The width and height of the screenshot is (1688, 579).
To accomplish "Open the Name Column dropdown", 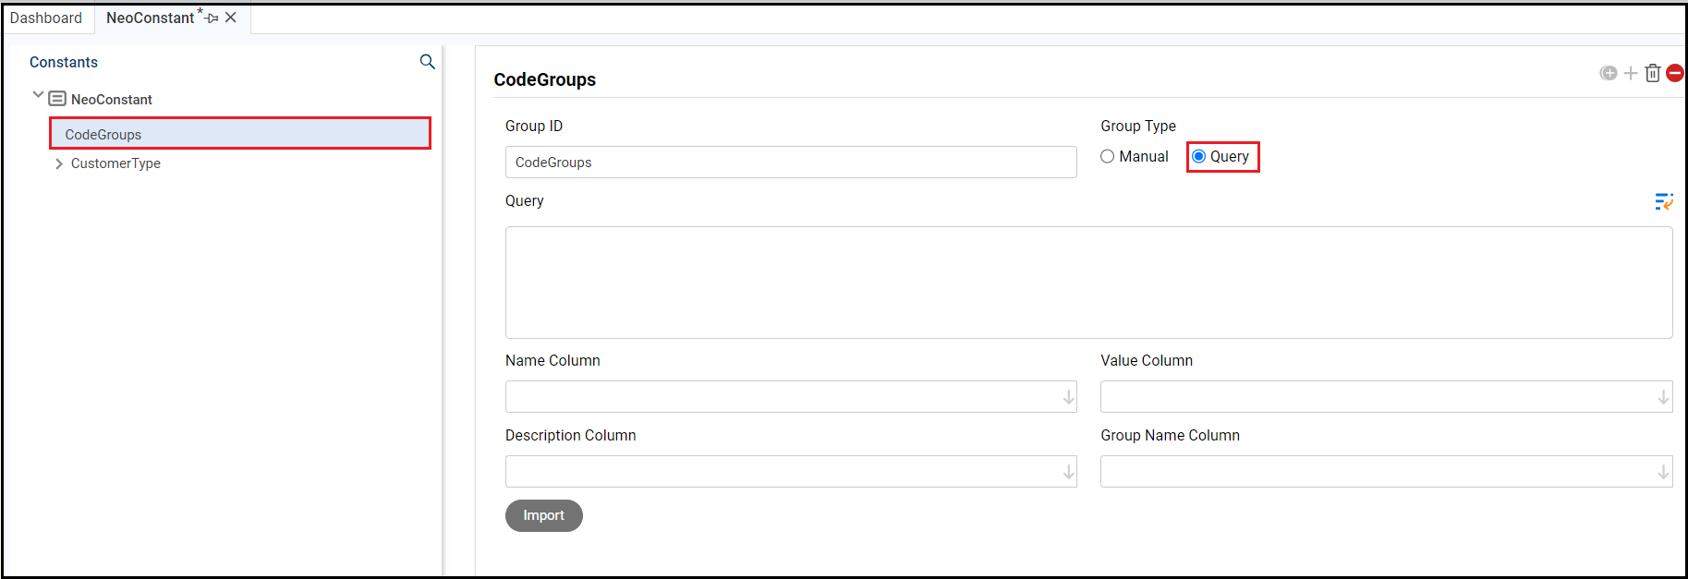I will coord(1068,397).
